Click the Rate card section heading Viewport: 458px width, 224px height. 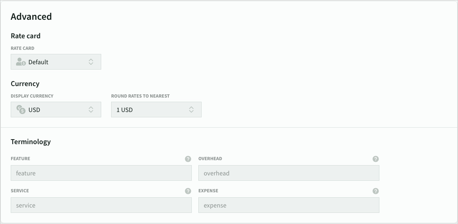(26, 36)
